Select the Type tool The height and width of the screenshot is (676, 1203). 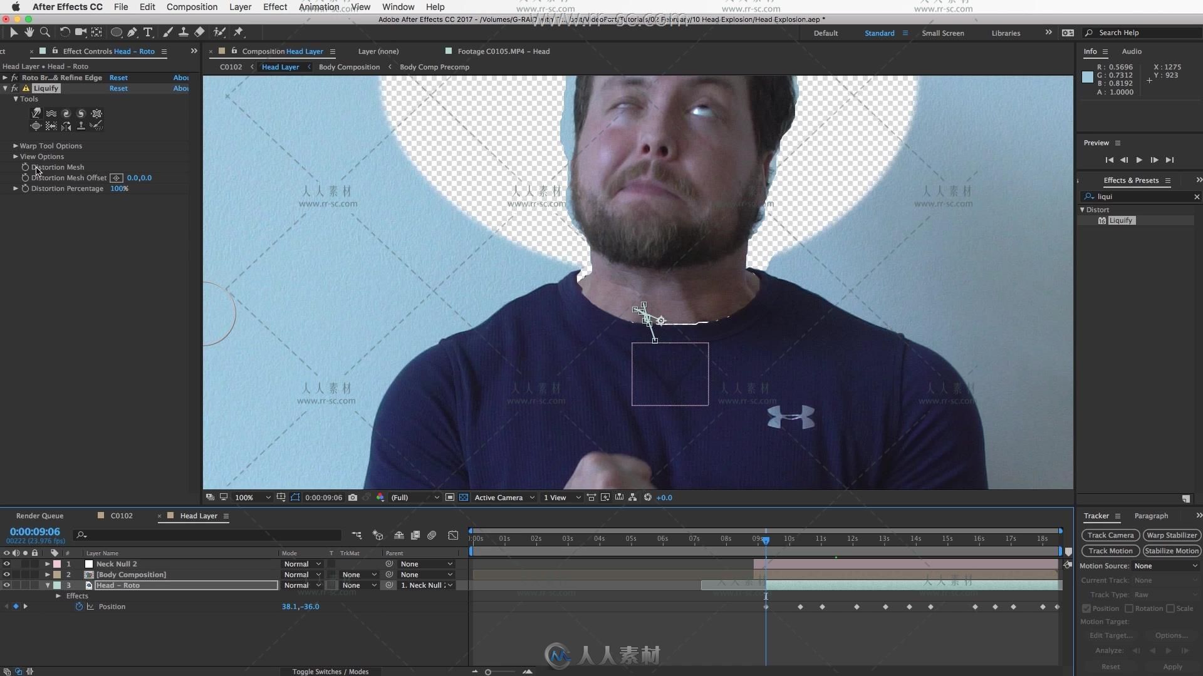point(148,32)
